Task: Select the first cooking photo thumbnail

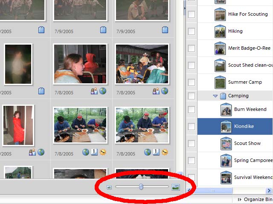Action: [80, 125]
